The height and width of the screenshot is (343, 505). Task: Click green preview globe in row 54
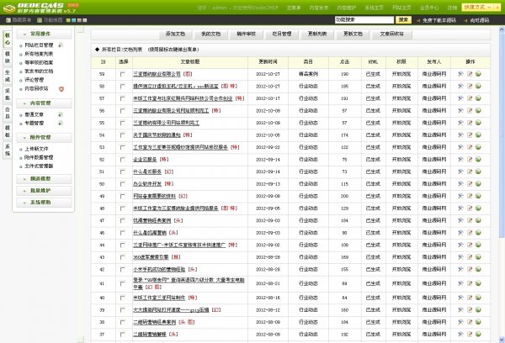pos(478,135)
